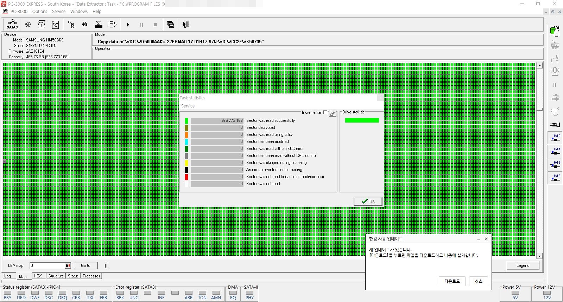
Task: Toggle head Hd 1 button
Action: pos(555,152)
